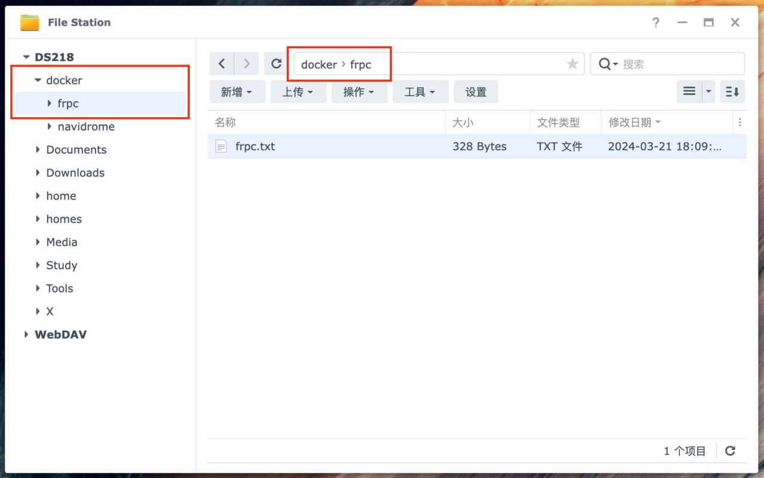Select the Tools folder in tree
Screen dimensions: 764x478
click(x=60, y=288)
